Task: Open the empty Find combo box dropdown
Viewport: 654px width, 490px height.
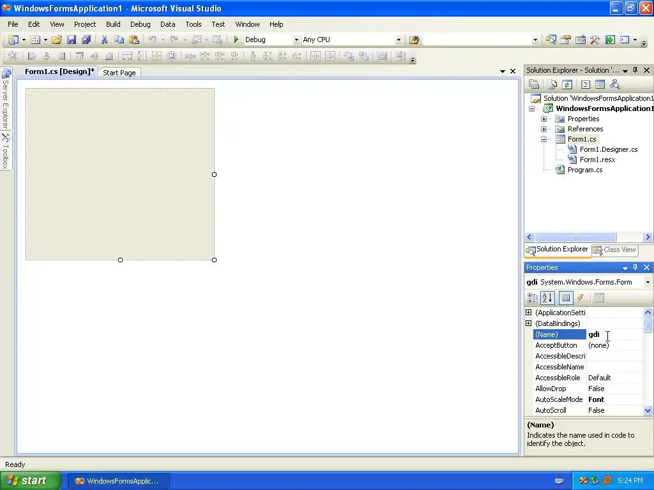Action: [535, 40]
